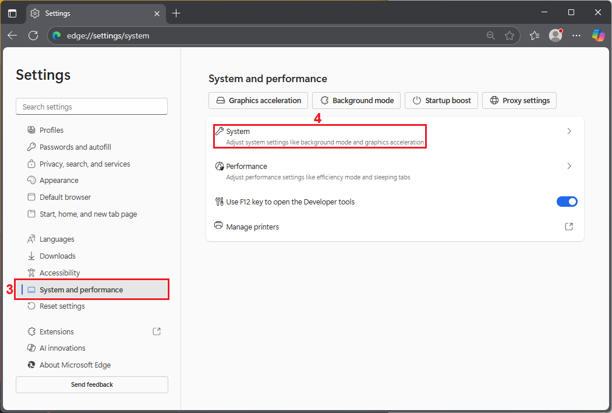Screen dimensions: 612x413
Task: Open the Performance settings row
Action: (395, 171)
